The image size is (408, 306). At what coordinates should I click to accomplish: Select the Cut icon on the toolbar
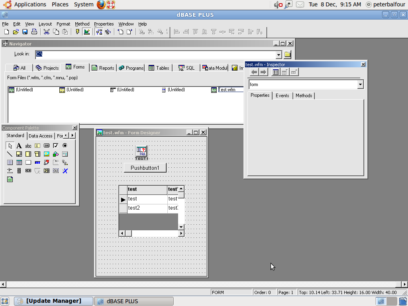46,32
